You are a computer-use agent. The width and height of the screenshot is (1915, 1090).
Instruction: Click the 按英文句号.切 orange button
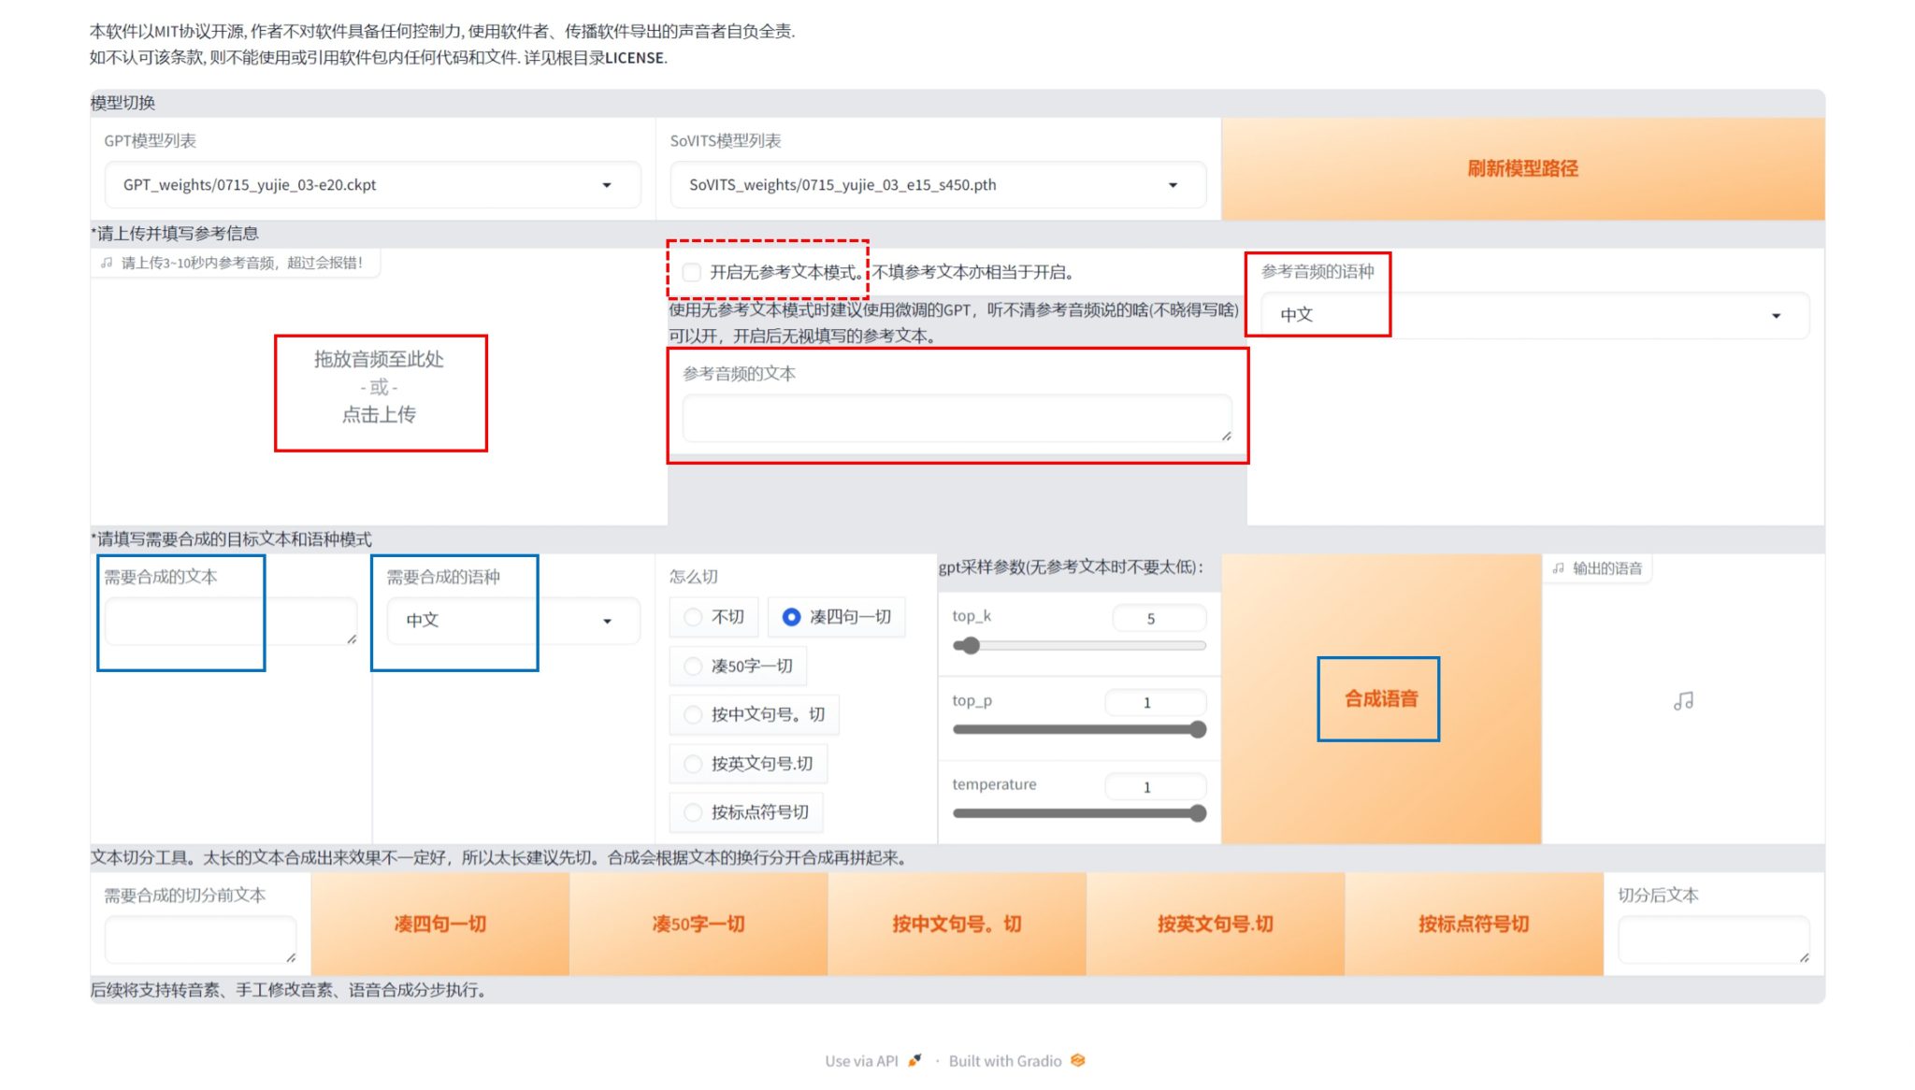point(1215,924)
